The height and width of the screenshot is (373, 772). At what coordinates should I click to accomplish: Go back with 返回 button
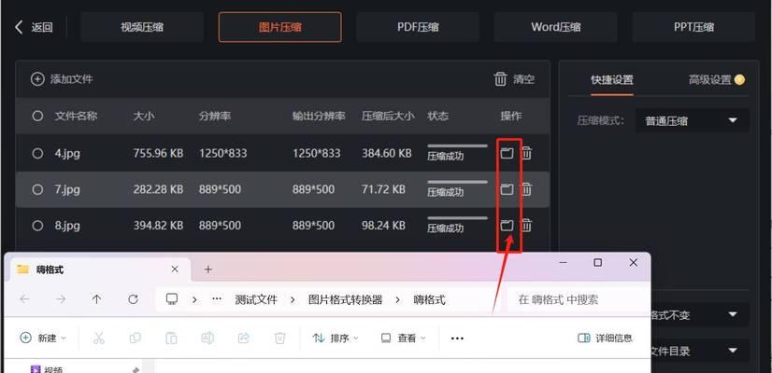pos(34,28)
